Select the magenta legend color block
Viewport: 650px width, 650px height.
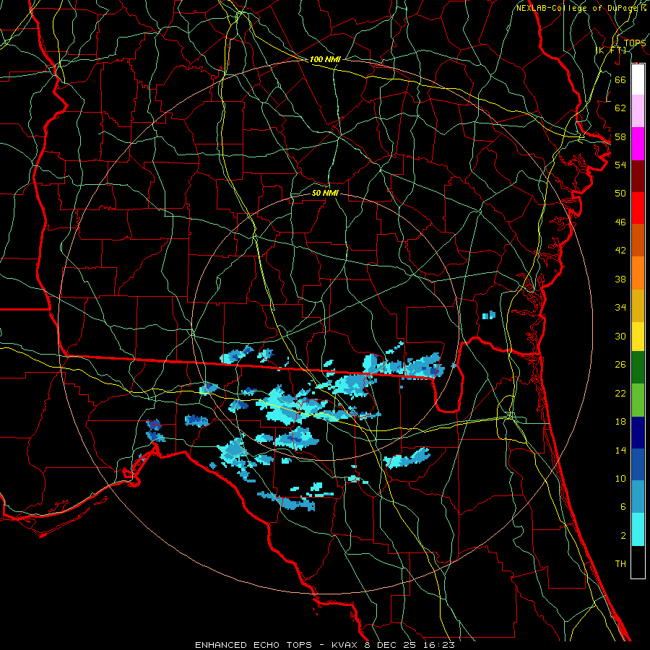tap(638, 144)
